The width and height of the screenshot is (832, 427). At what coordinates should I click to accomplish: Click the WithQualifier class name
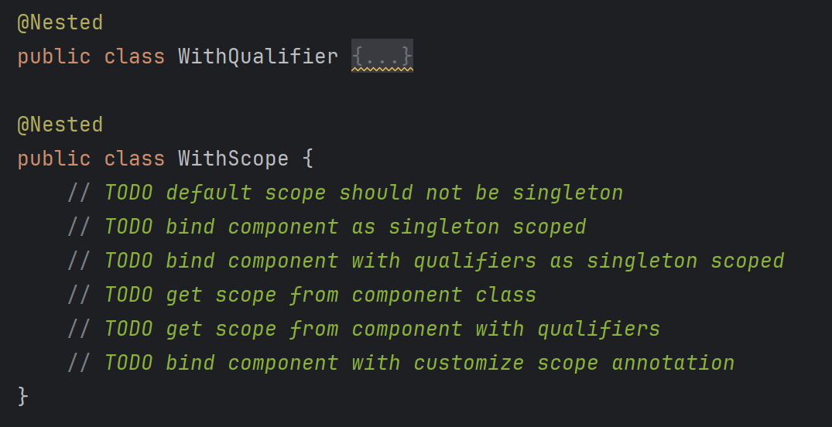[x=258, y=56]
